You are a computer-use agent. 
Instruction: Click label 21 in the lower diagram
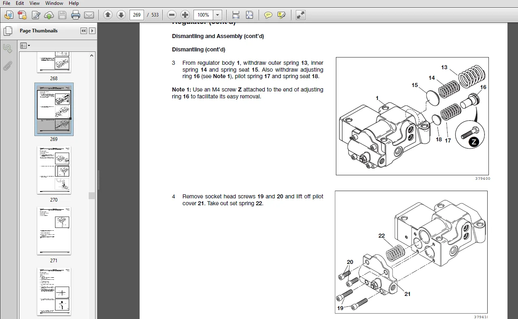407,294
